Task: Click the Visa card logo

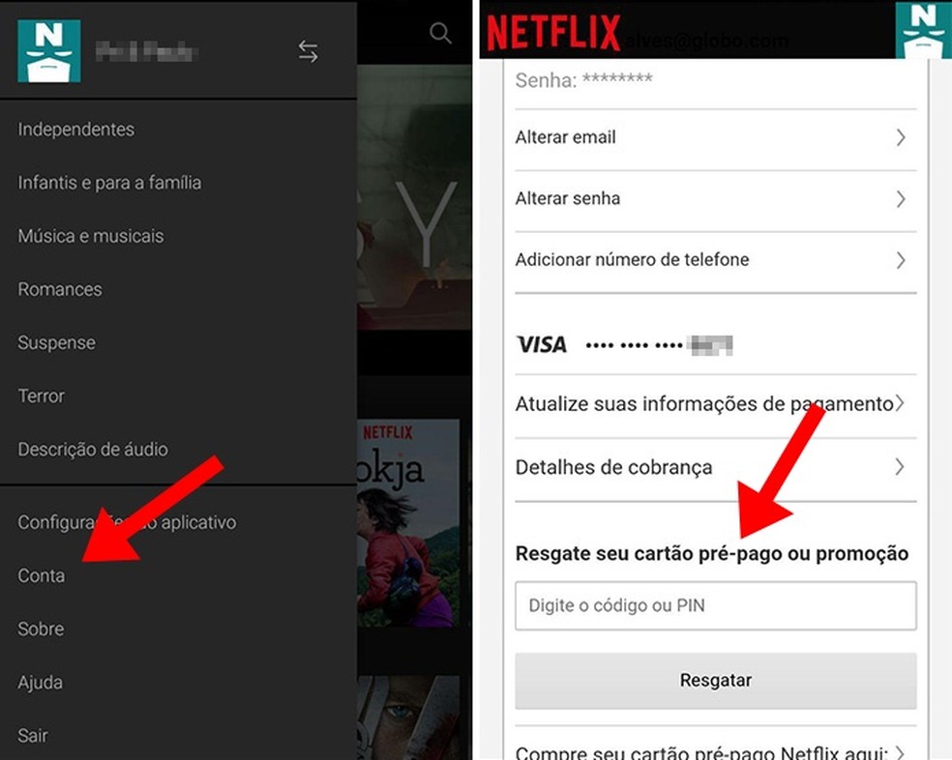Action: tap(542, 345)
